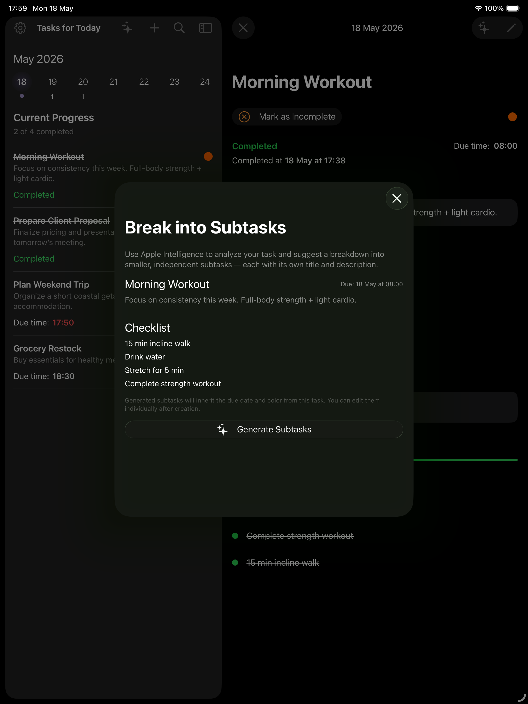The width and height of the screenshot is (528, 704).
Task: Click '18 May 2026' date header
Action: (377, 28)
